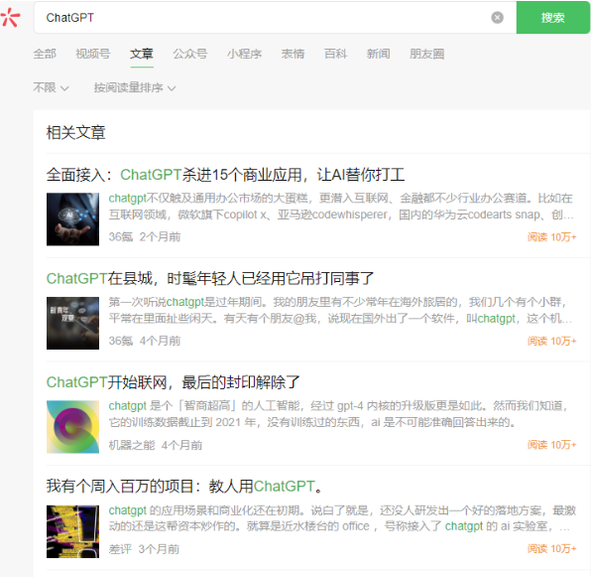Click 阅读 10万+ on 机器之能 article
This screenshot has height=577, width=591.
pos(551,445)
